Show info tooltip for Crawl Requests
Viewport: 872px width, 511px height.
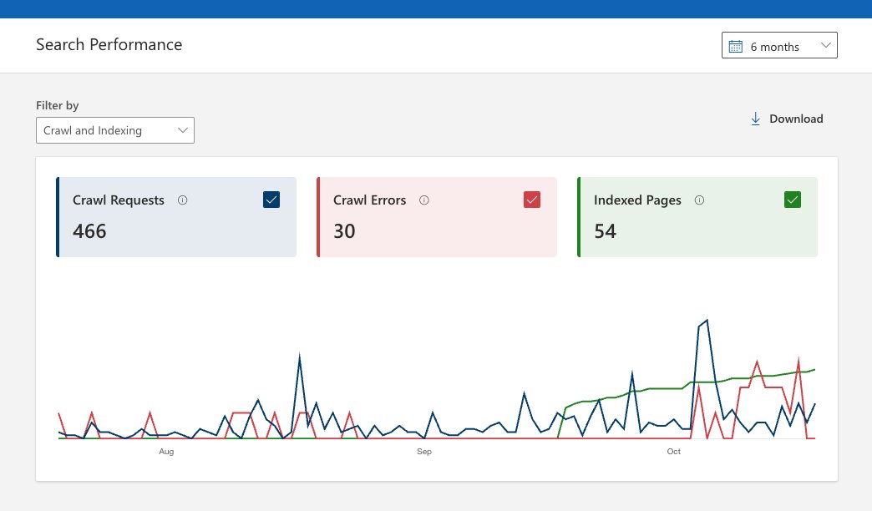pos(182,200)
